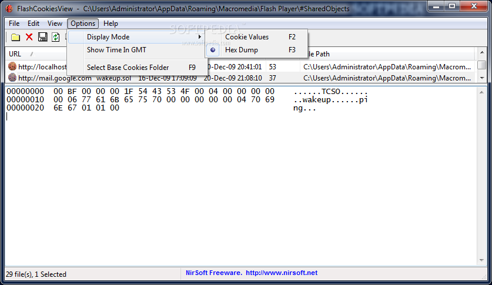Click the file size value 37
Screen dimensions: 492x285
[272, 78]
